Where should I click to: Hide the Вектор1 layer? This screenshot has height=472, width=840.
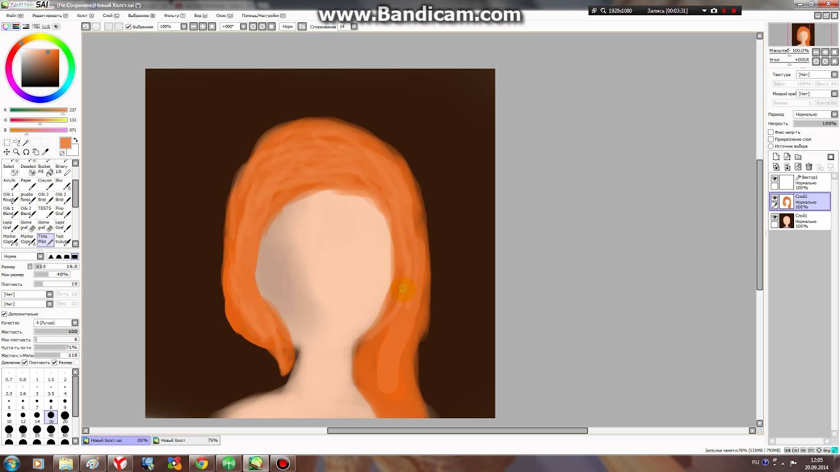[774, 178]
